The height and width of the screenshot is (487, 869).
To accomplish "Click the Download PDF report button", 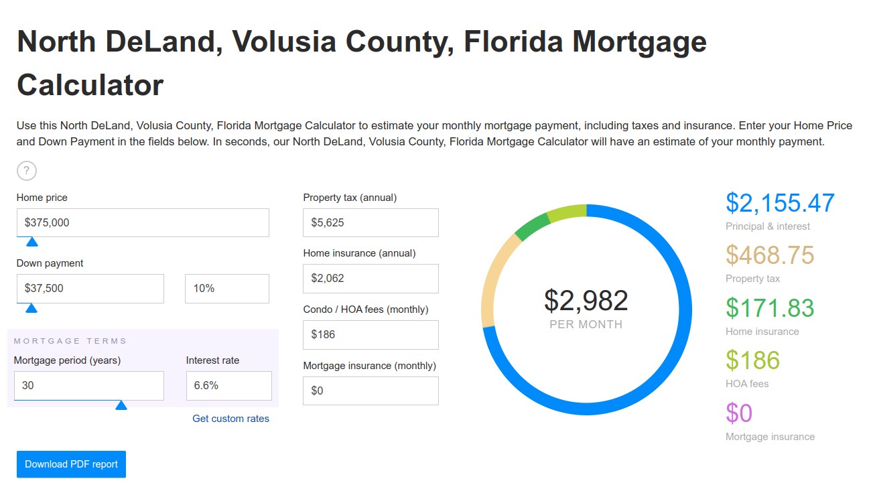I will 71,464.
